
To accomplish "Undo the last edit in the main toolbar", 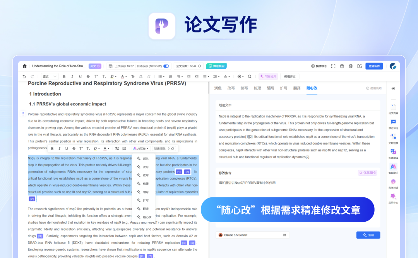I will (24, 76).
